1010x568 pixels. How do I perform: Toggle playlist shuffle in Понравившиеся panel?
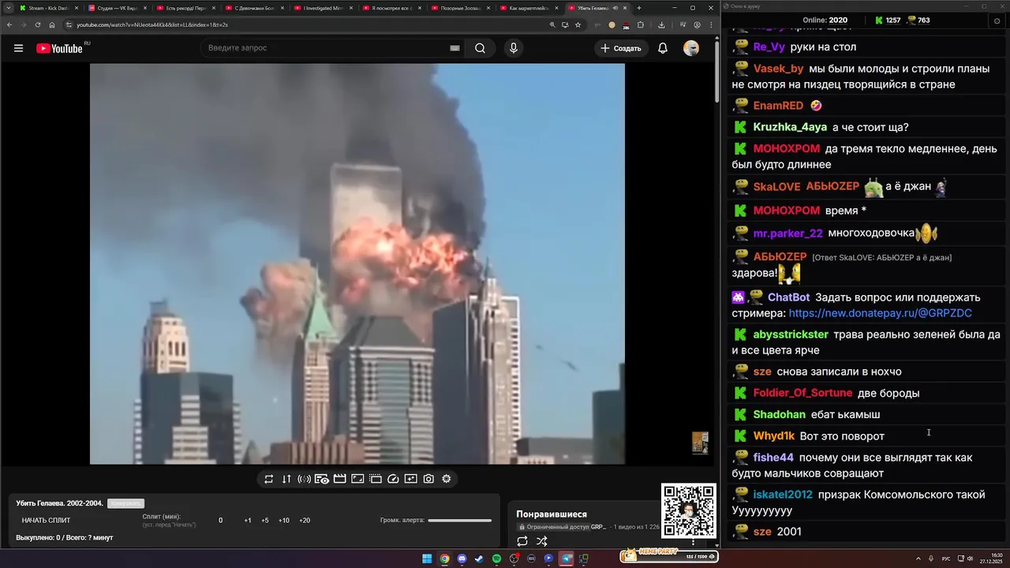pos(542,541)
